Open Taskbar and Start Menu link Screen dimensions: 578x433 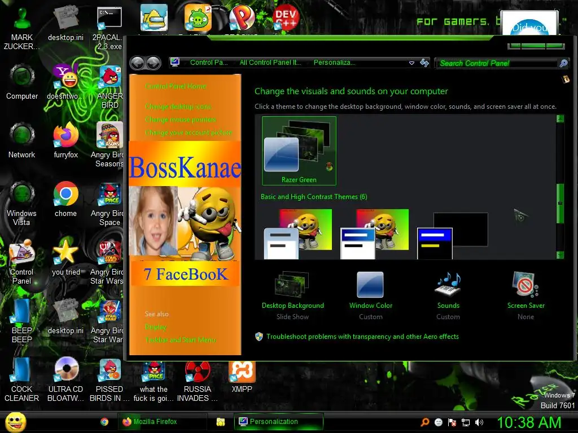[181, 340]
